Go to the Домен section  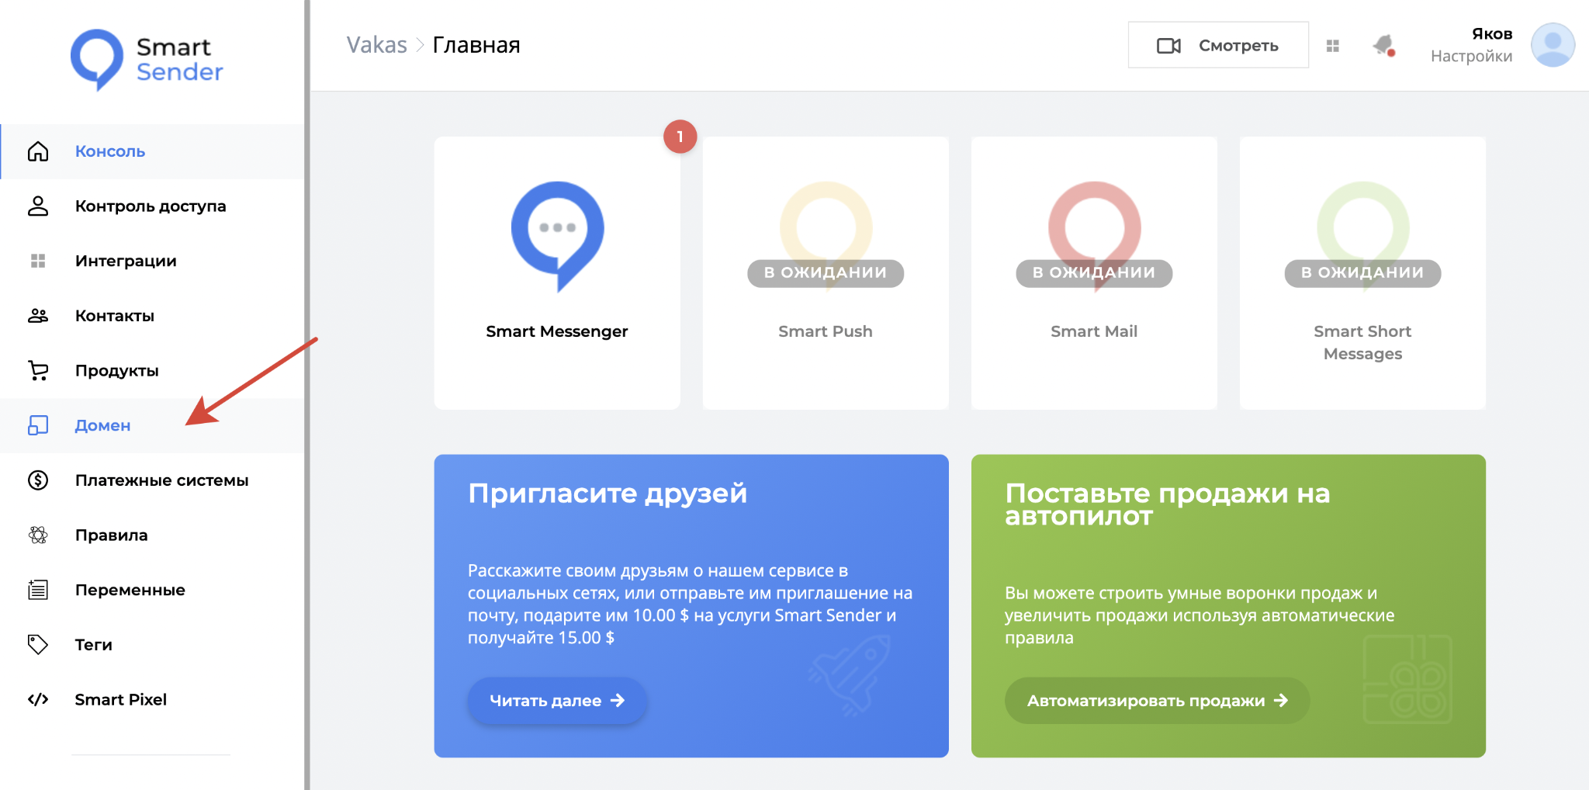[102, 425]
